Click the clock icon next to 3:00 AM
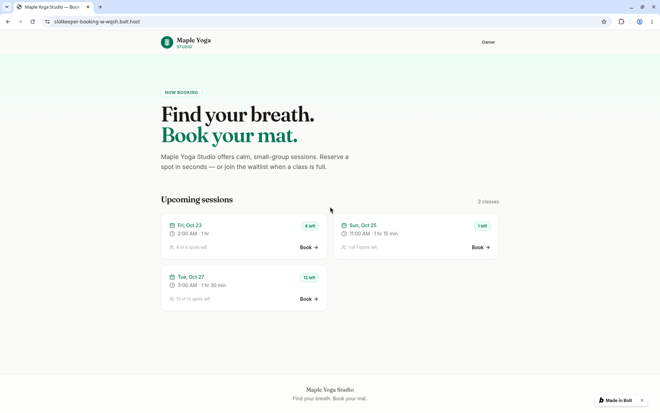 click(172, 285)
